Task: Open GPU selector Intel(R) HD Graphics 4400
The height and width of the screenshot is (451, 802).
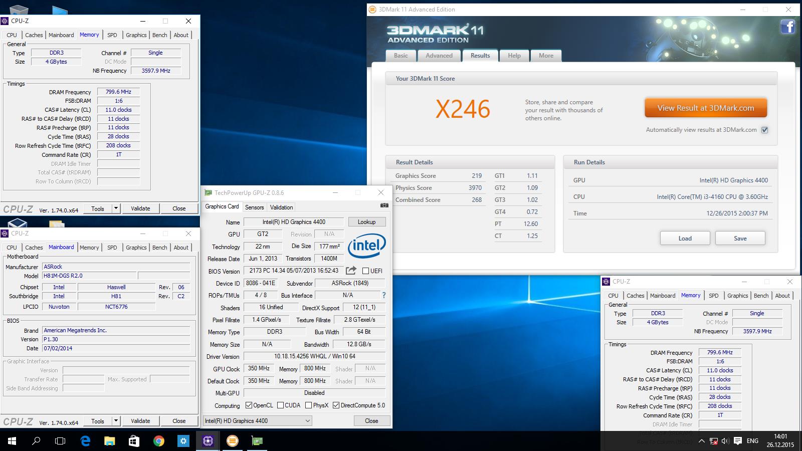Action: pos(258,421)
